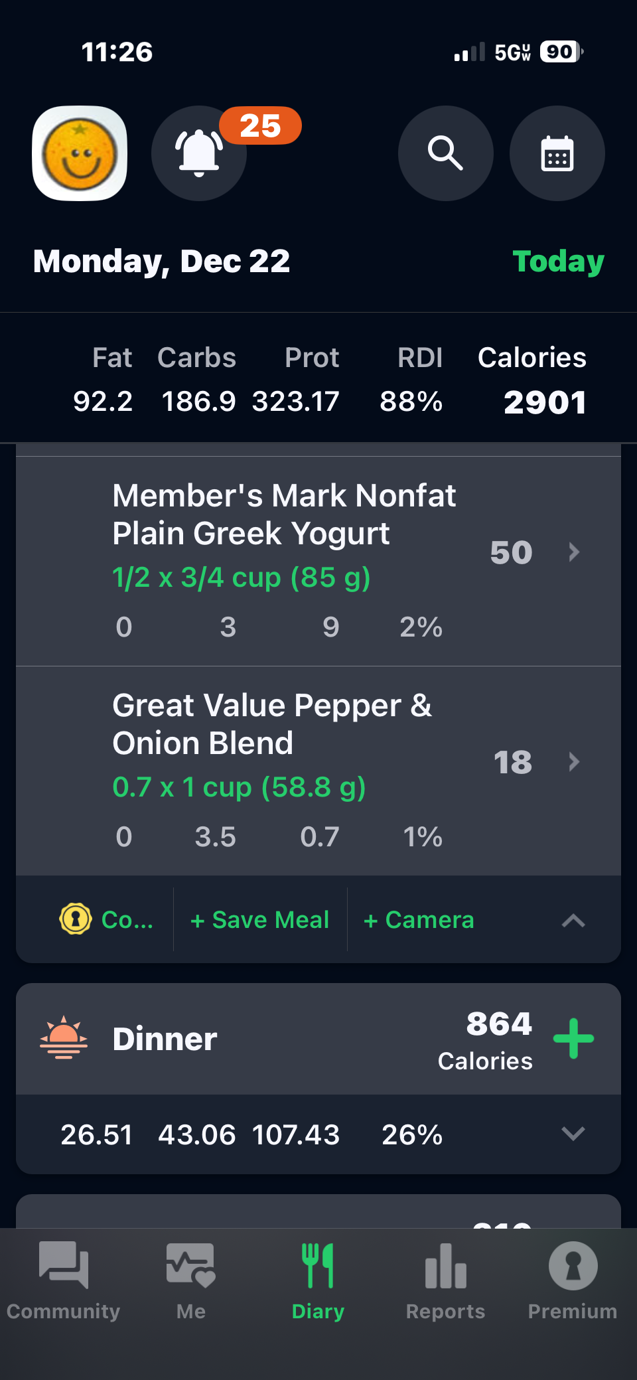Tap the search magnifier icon
The width and height of the screenshot is (637, 1380).
(445, 153)
